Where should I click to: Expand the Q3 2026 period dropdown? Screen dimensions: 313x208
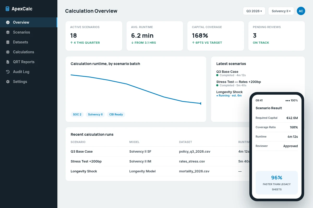(254, 11)
